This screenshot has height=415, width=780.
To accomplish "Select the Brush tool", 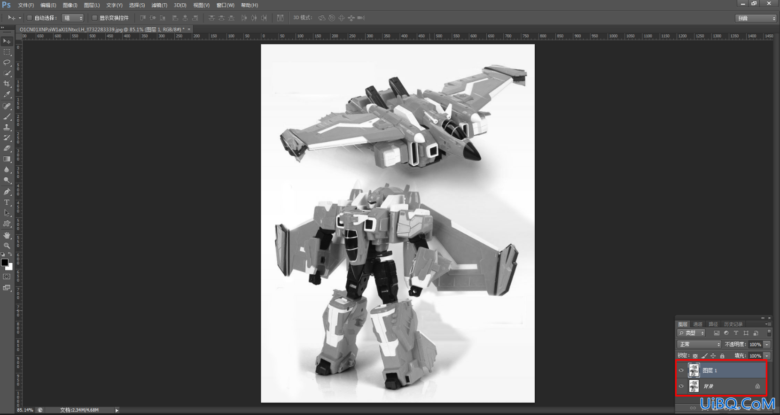I will (x=7, y=116).
